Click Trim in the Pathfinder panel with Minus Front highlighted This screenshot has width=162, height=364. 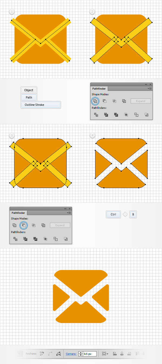click(x=25, y=239)
